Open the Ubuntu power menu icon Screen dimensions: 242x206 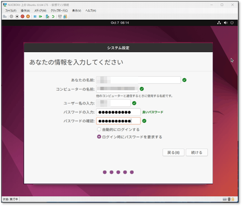pyautogui.click(x=232, y=23)
